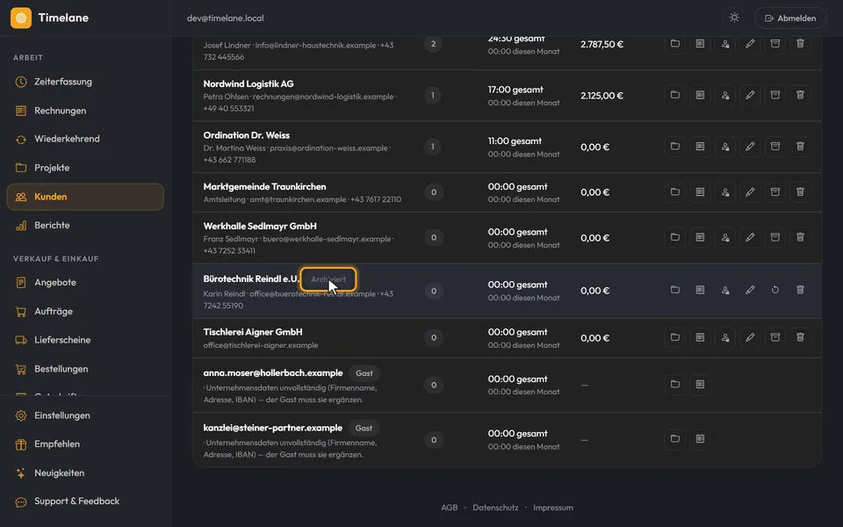
Task: Open the Berichte page
Action: click(x=85, y=226)
